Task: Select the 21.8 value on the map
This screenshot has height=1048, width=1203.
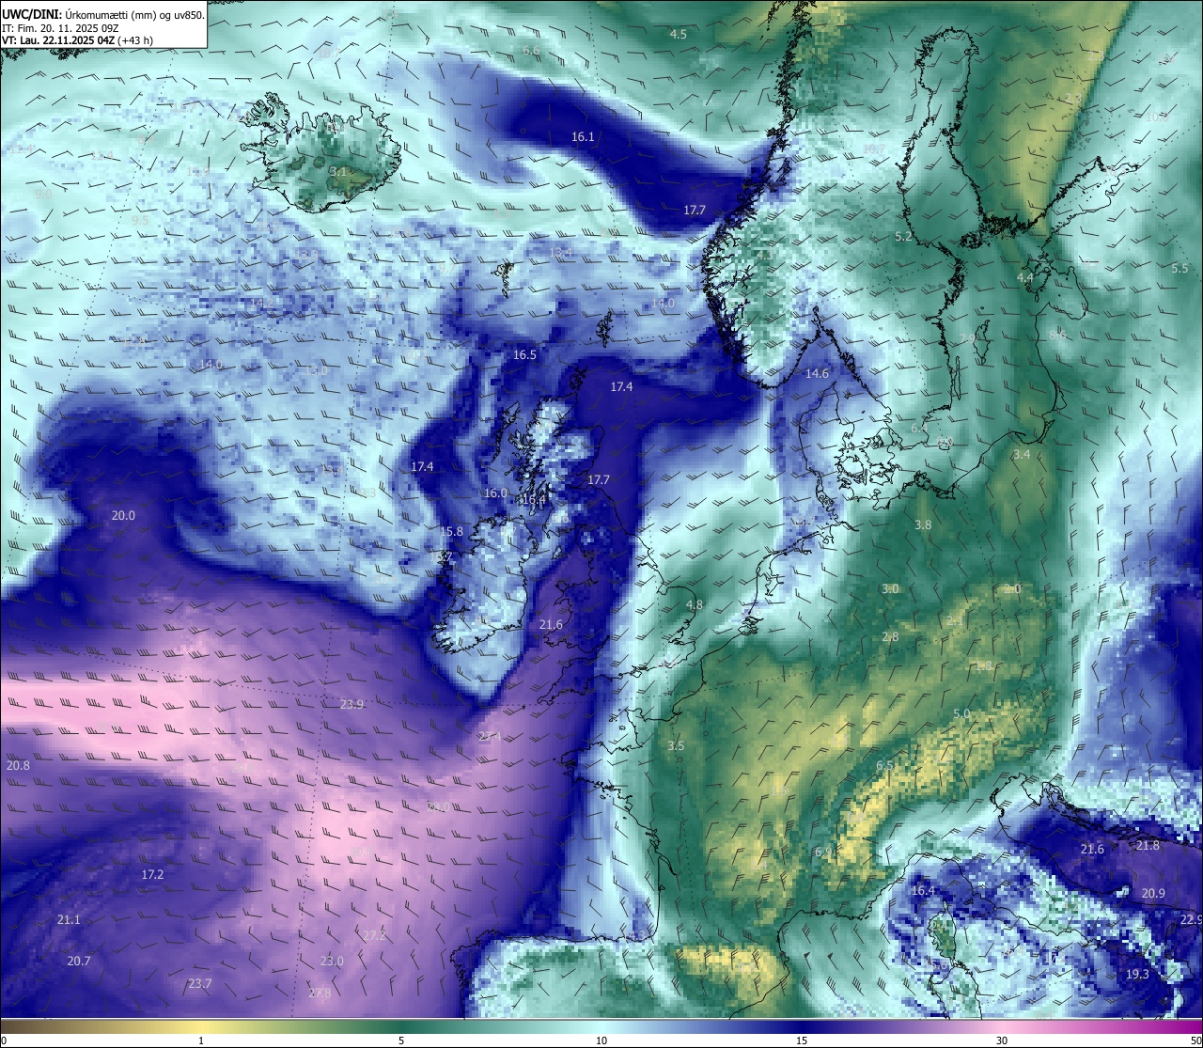Action: point(1148,846)
